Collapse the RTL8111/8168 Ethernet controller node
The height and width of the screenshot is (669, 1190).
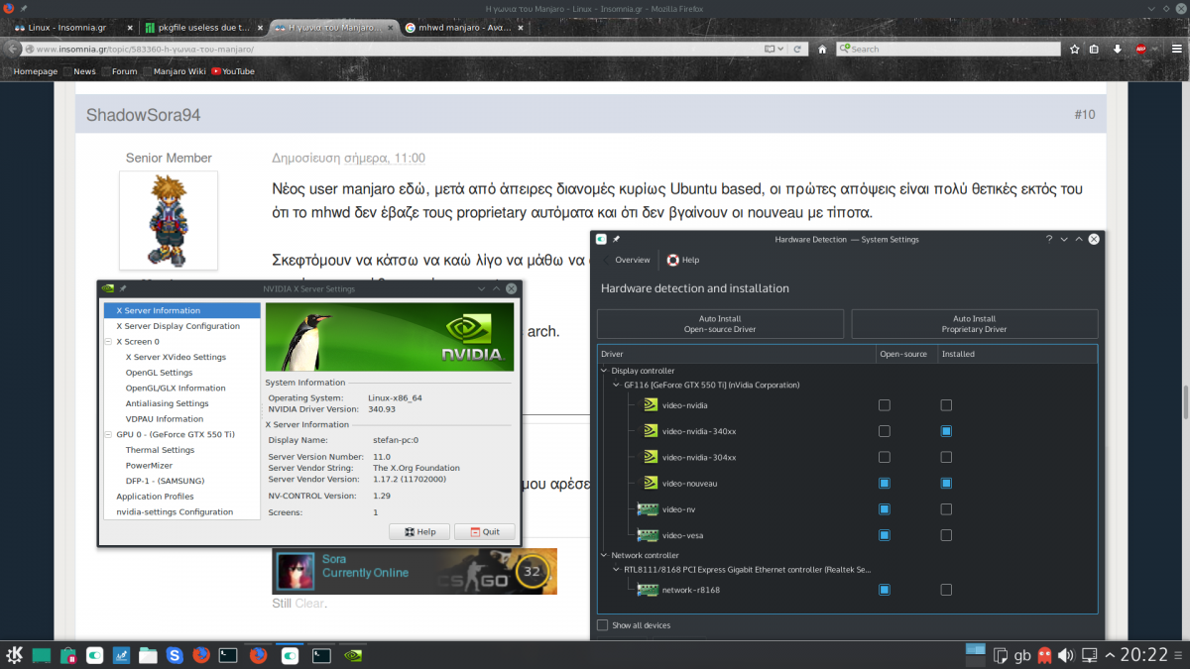tap(617, 570)
